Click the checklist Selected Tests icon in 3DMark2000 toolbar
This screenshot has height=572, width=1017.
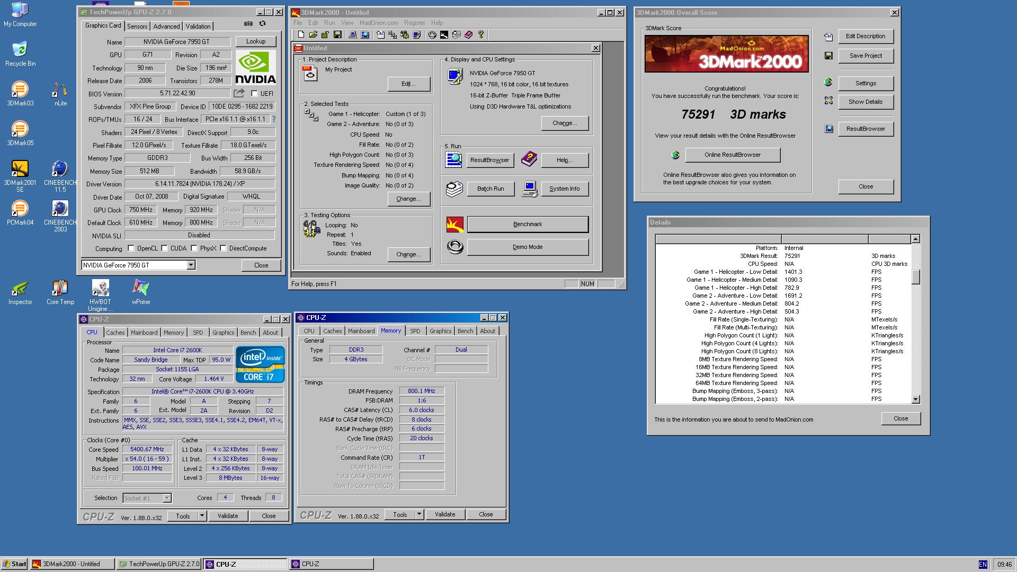pyautogui.click(x=392, y=34)
